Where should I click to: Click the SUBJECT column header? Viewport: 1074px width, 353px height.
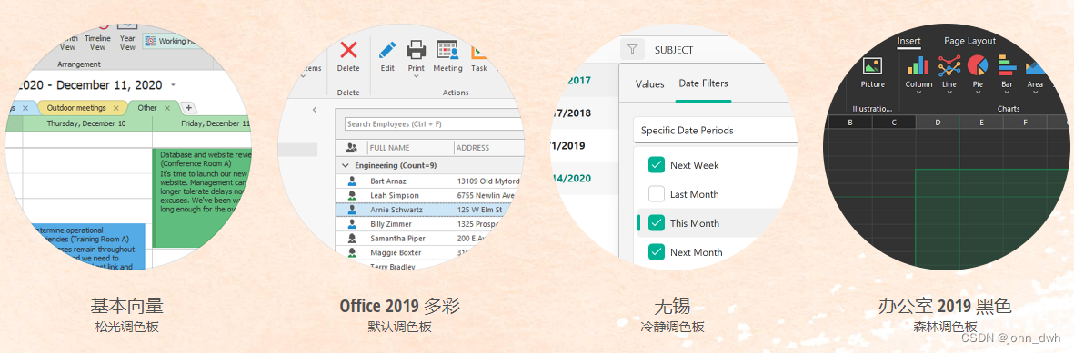click(x=674, y=50)
